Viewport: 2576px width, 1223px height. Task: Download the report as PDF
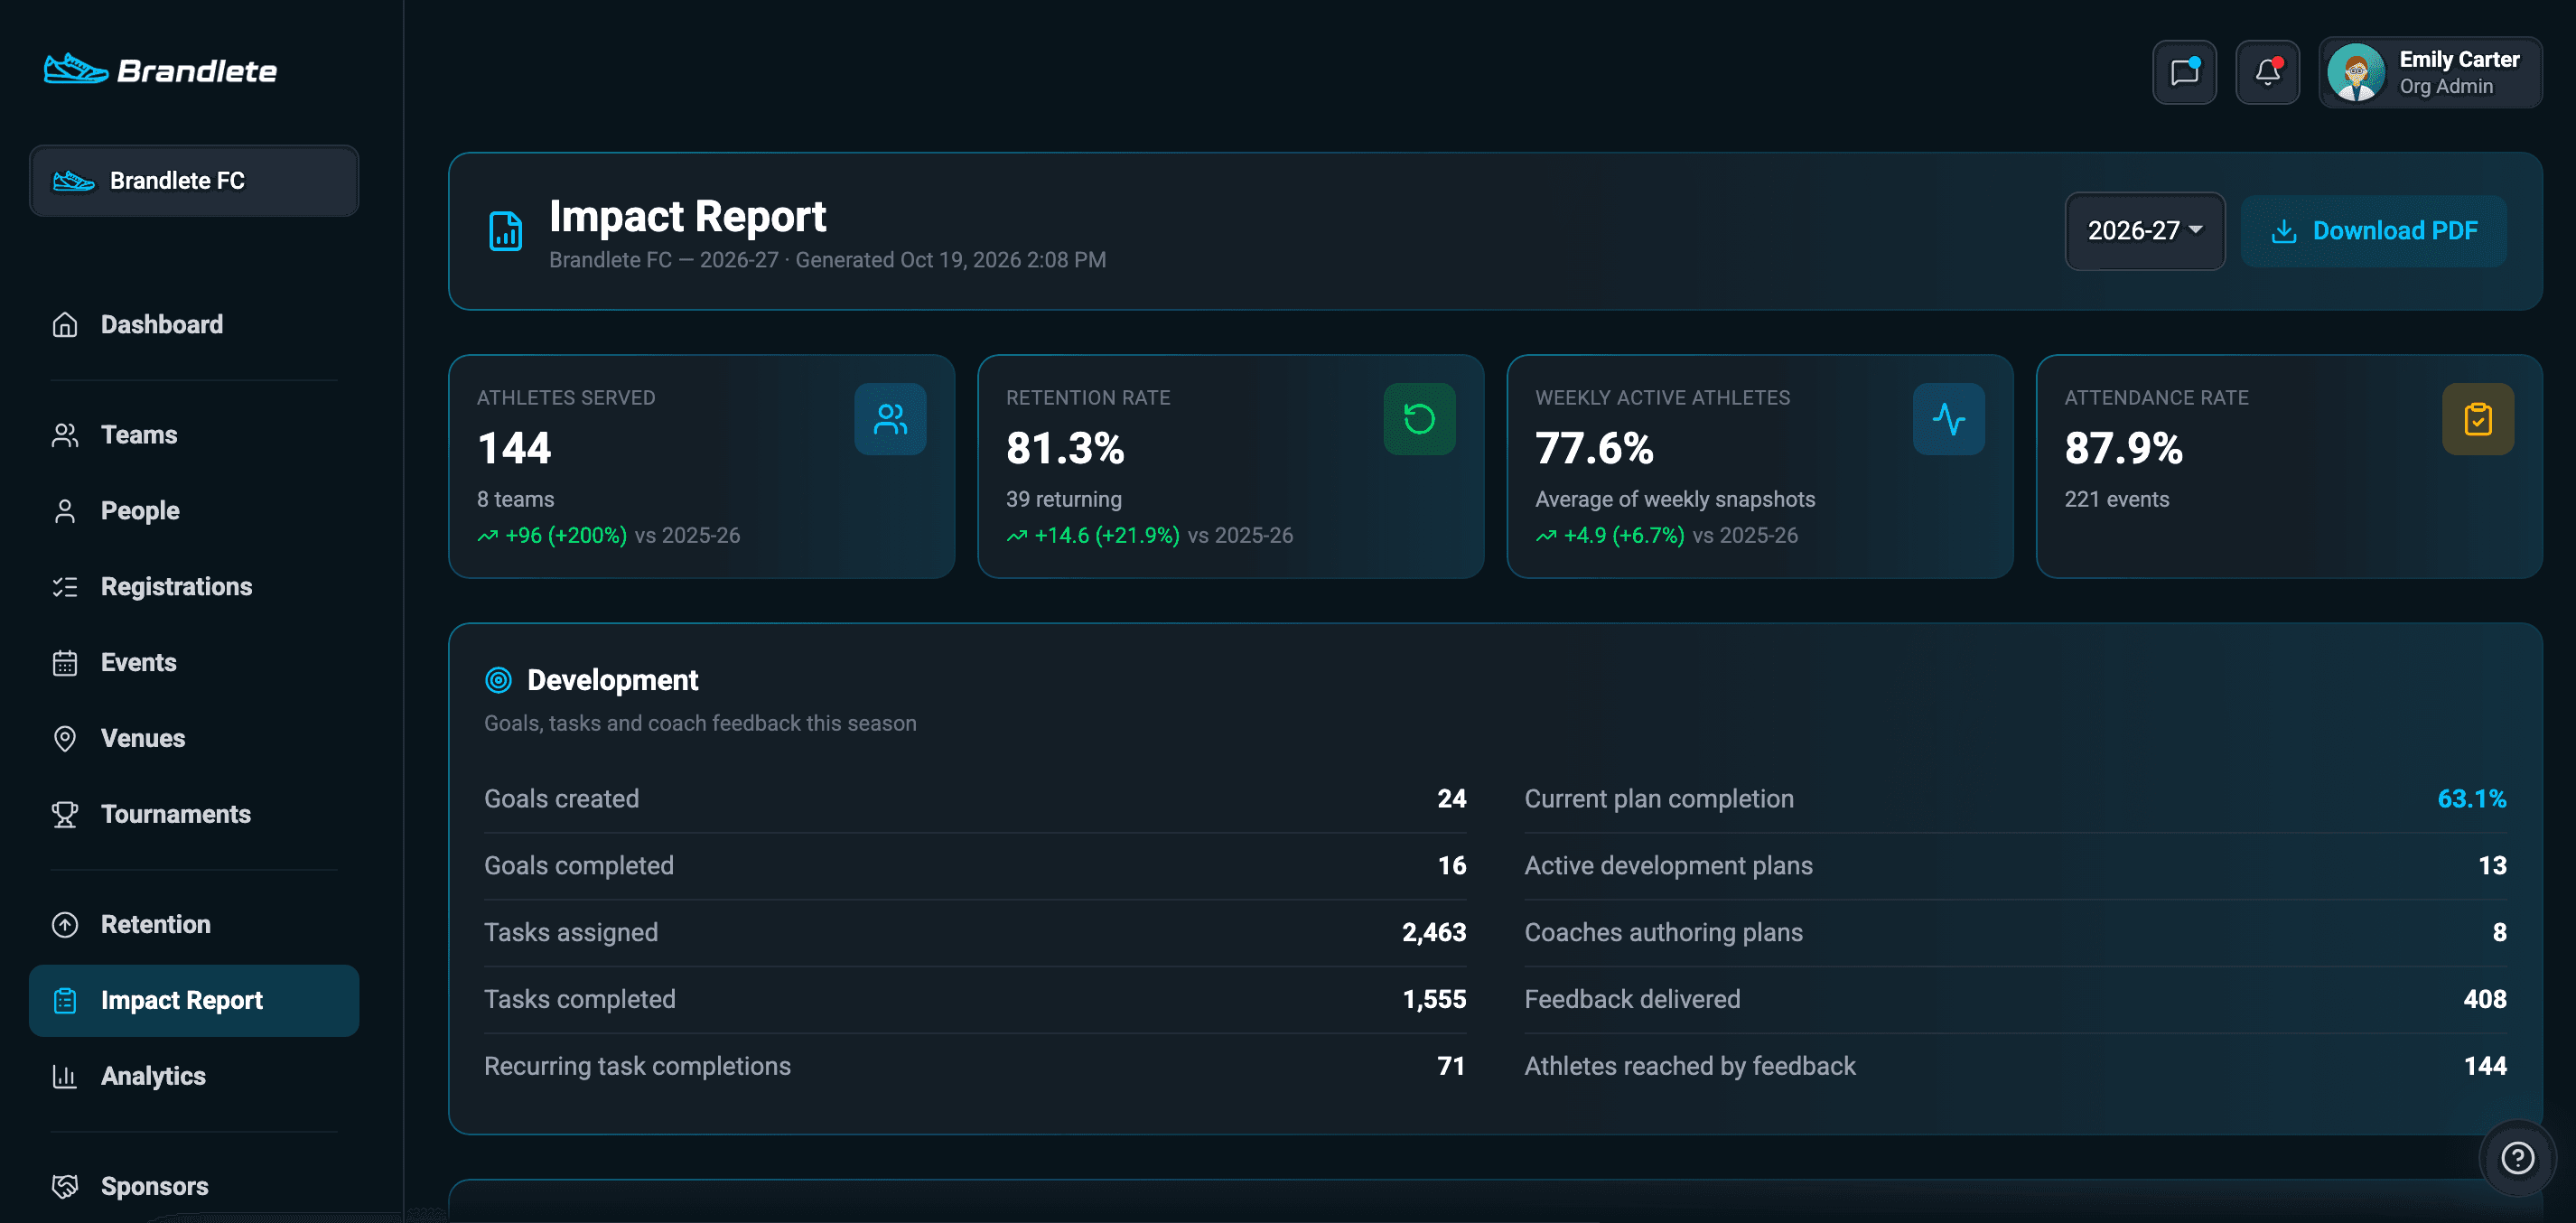(2373, 231)
